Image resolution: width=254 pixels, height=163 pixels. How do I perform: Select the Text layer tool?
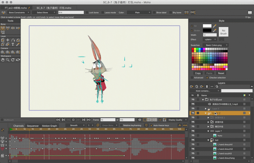[13, 44]
